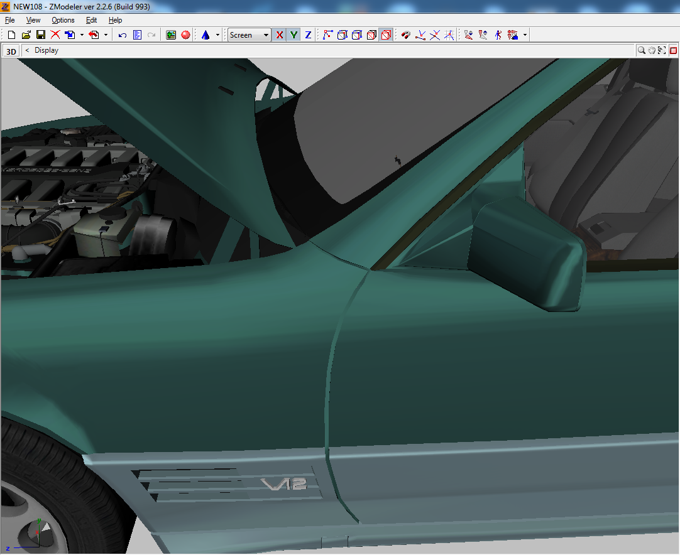
Task: Select the magnet snapping tool
Action: click(x=405, y=35)
